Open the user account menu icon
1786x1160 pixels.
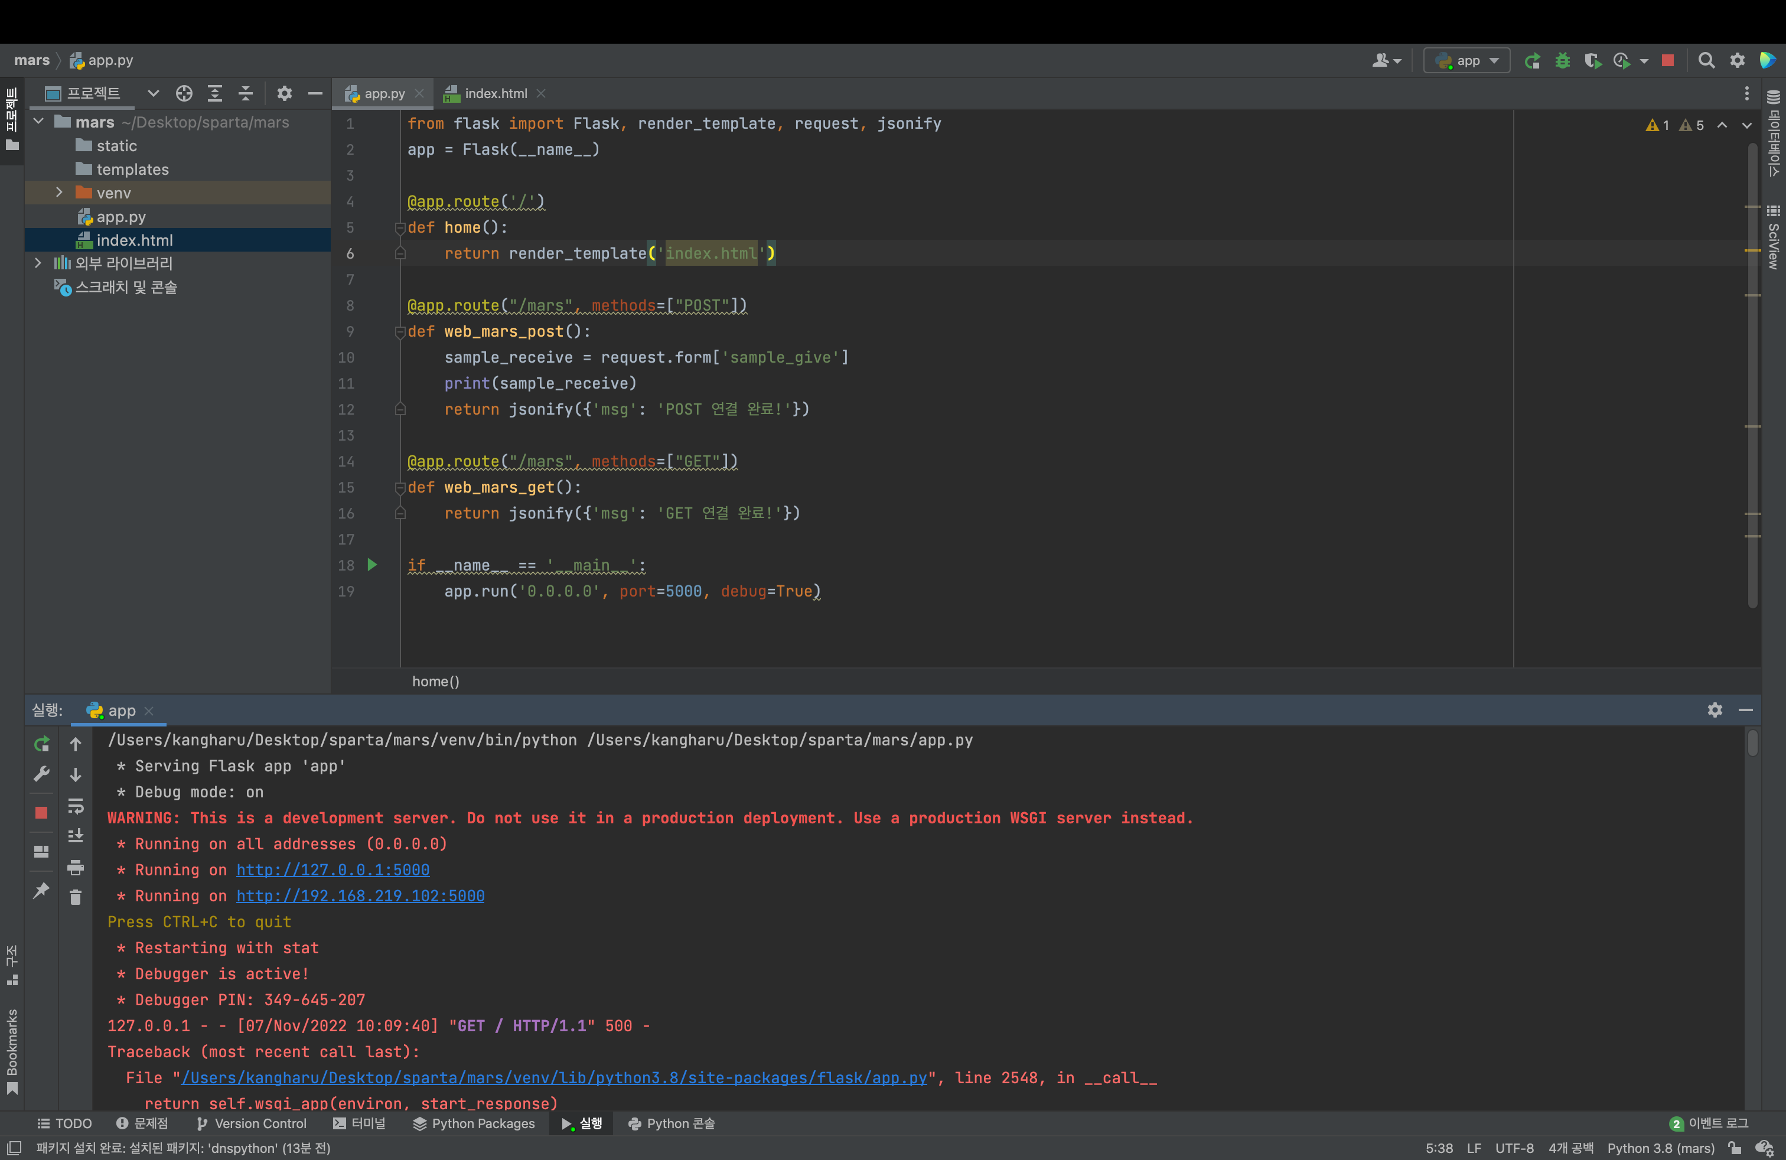pos(1386,61)
